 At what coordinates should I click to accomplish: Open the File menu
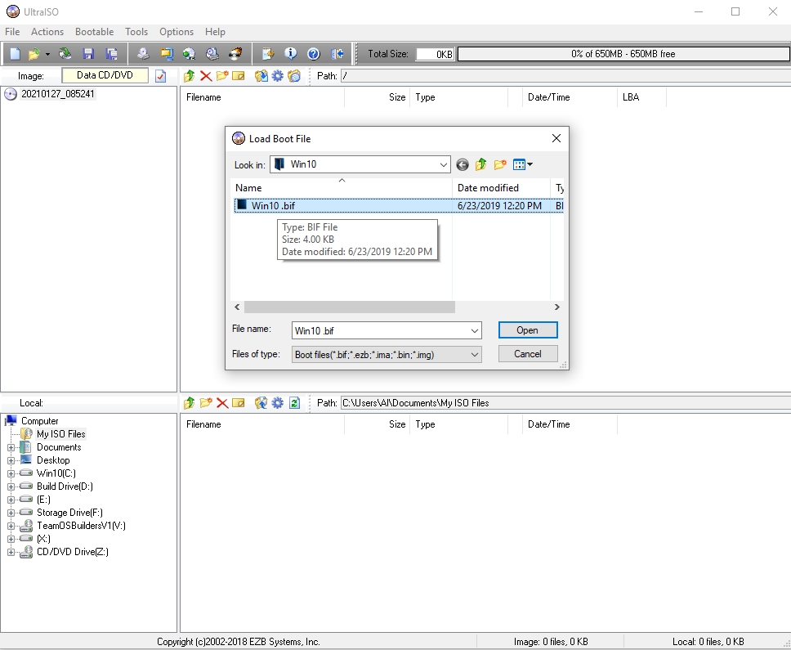pyautogui.click(x=12, y=32)
